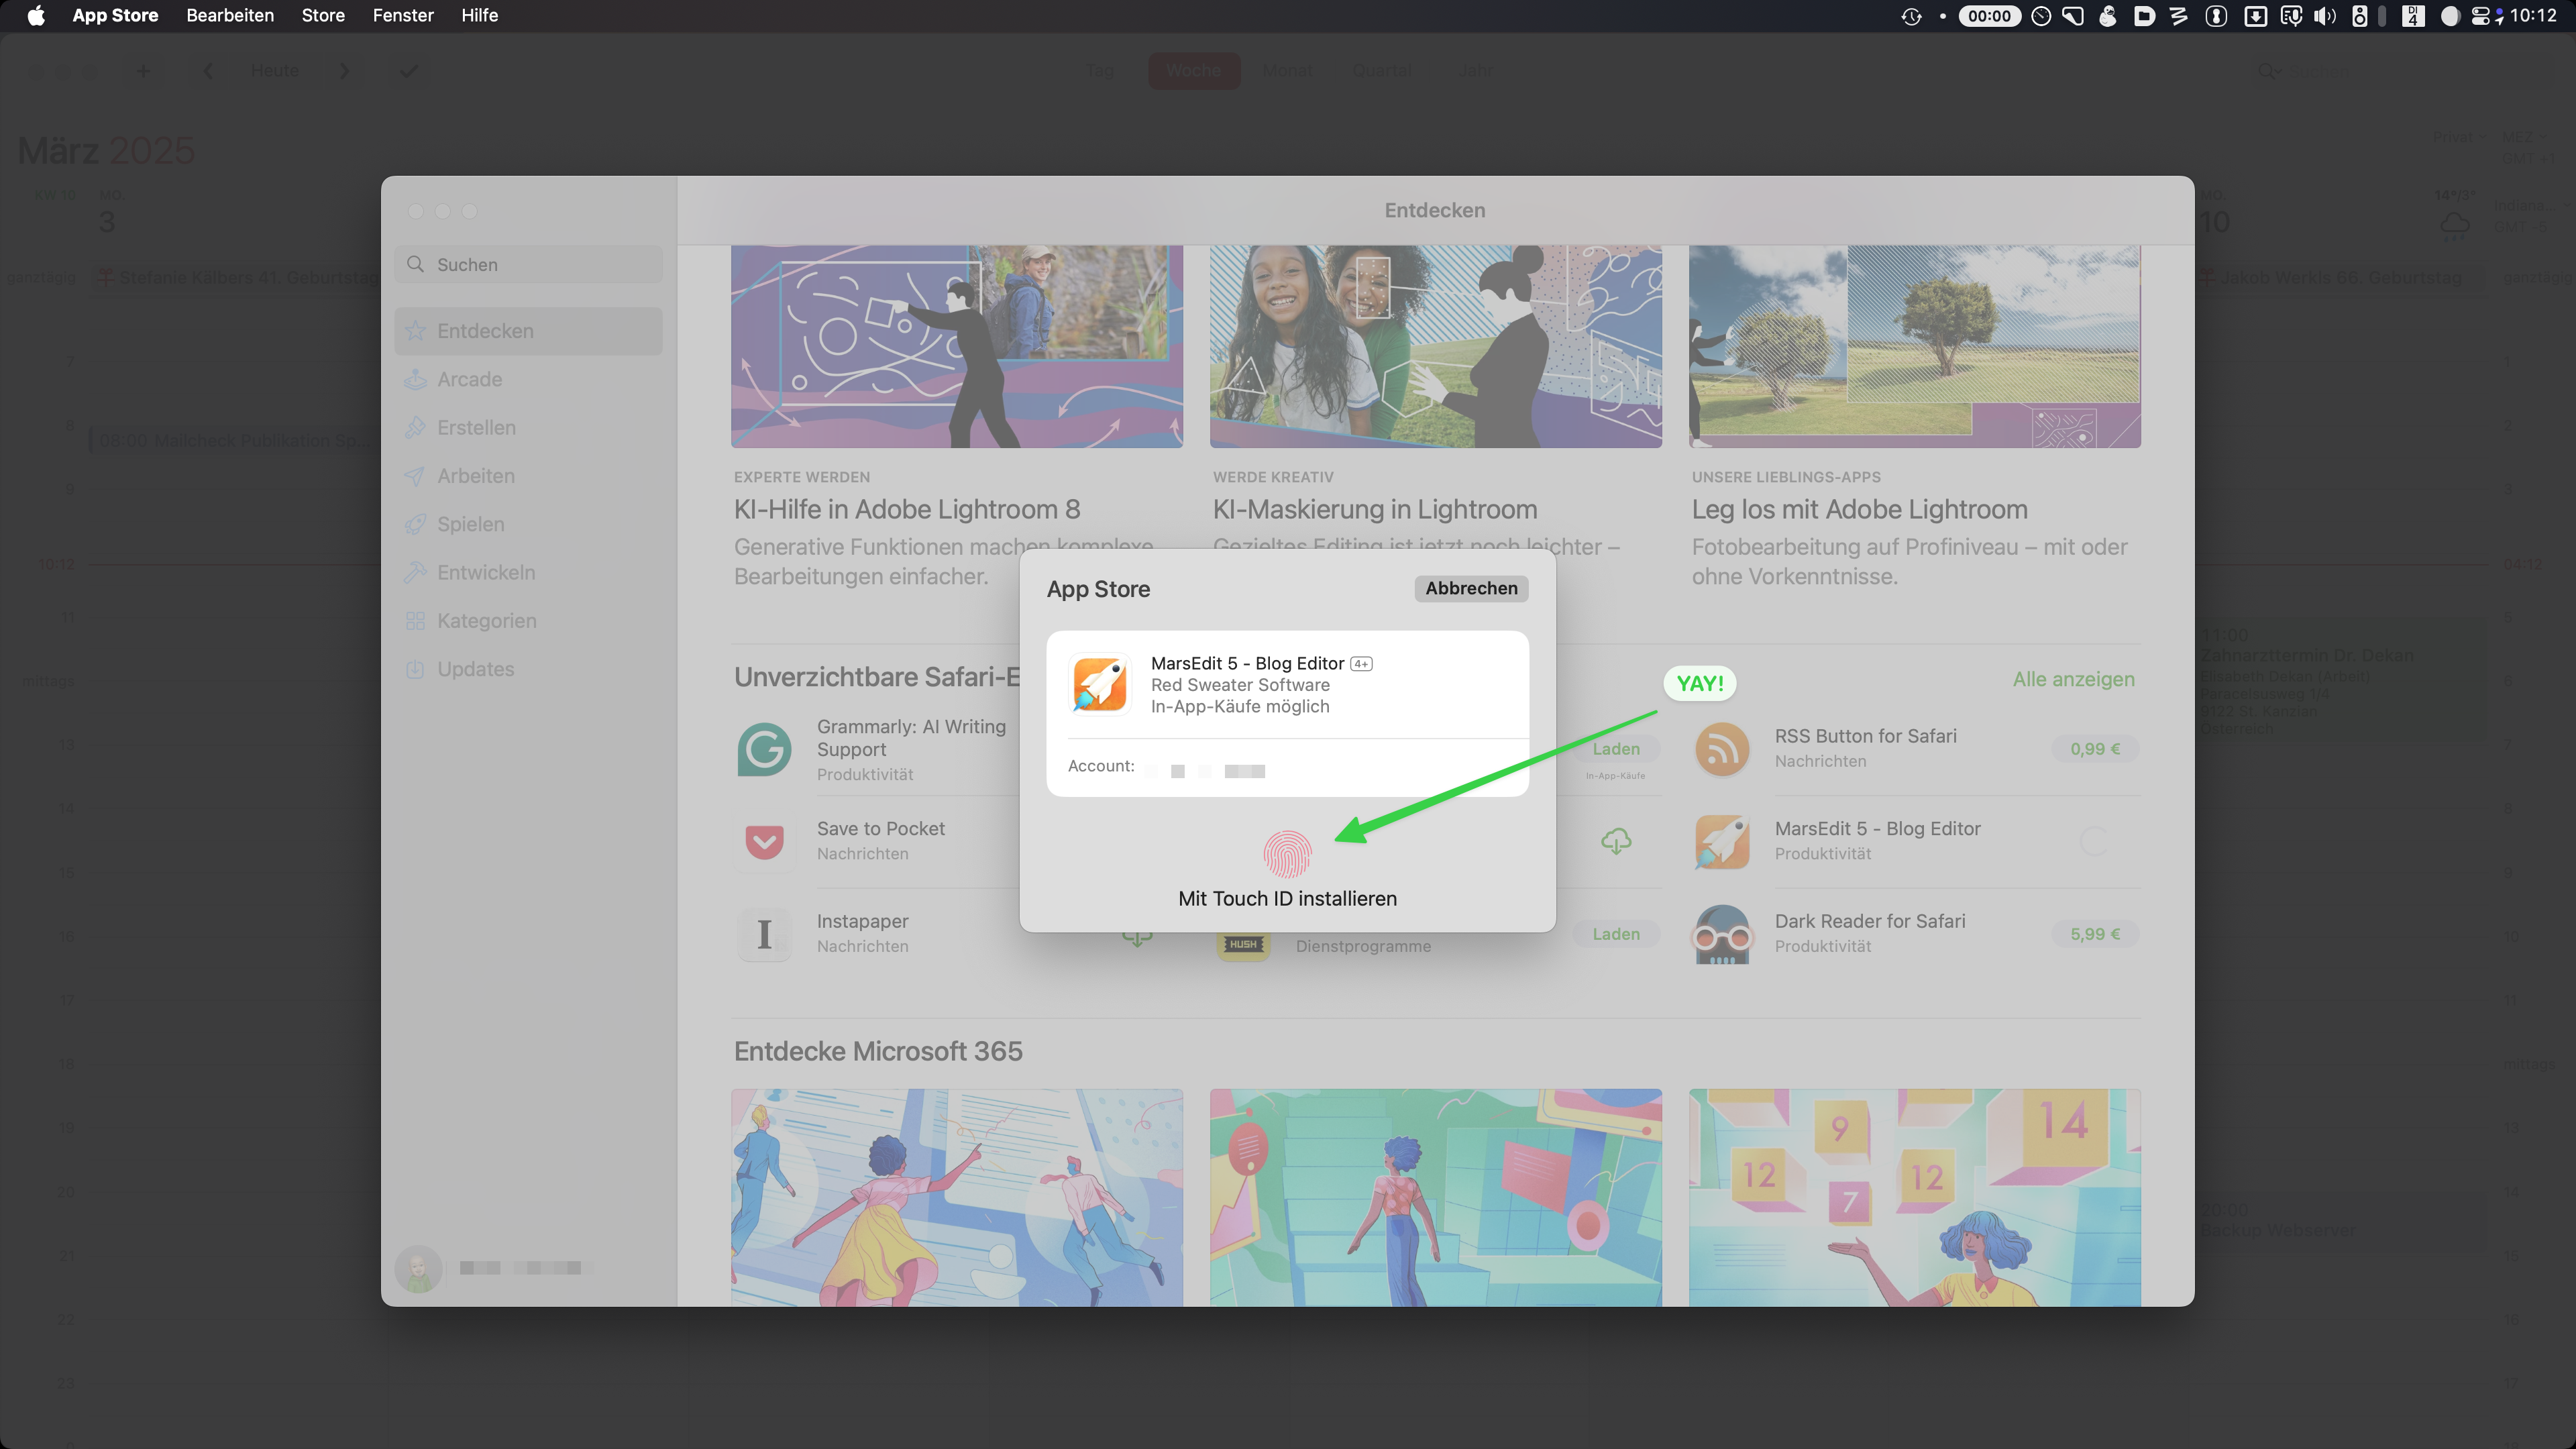The height and width of the screenshot is (1449, 2576).
Task: Click the Grammarly app icon
Action: pyautogui.click(x=764, y=749)
